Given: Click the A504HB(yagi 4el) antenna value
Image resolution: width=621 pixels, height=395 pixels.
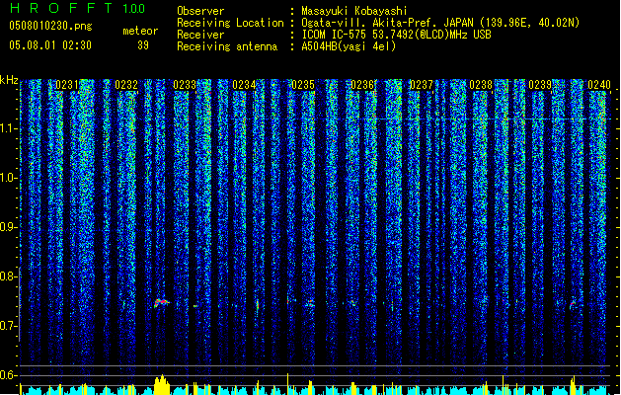Looking at the screenshot, I should pyautogui.click(x=349, y=46).
